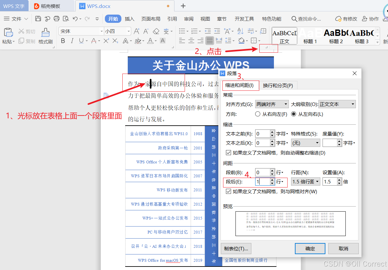Click the 有修改 cloud status button
Image resolution: width=388 pixels, height=270 pixels.
coord(346,19)
